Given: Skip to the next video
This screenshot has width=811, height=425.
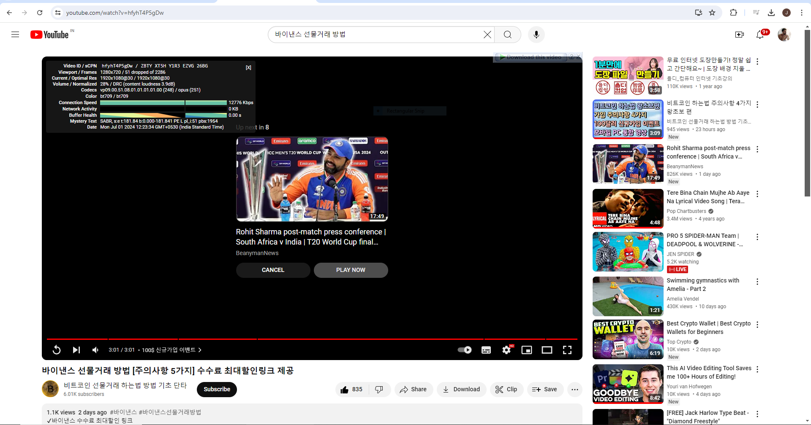Looking at the screenshot, I should [x=76, y=350].
